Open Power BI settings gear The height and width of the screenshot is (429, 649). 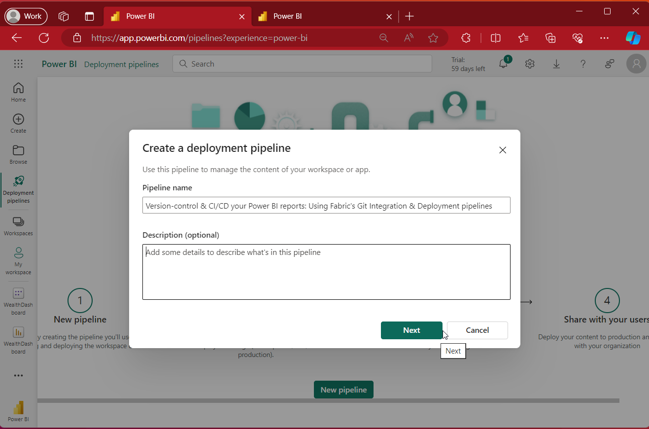point(530,64)
